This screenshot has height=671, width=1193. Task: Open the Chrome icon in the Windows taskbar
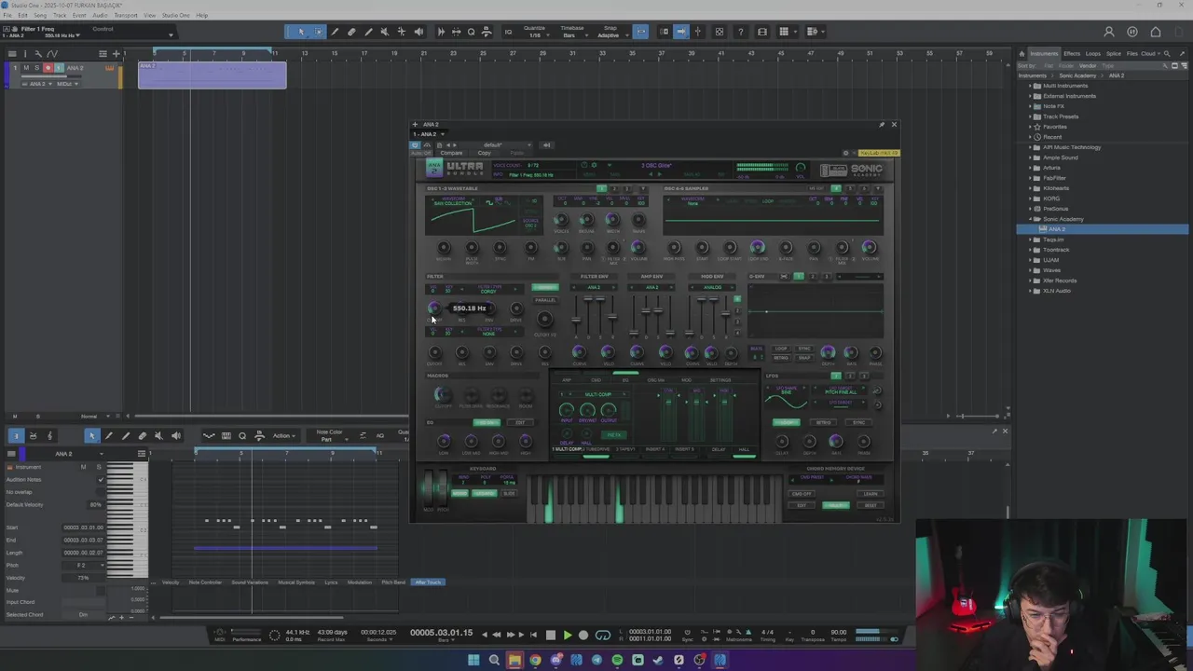(x=536, y=659)
